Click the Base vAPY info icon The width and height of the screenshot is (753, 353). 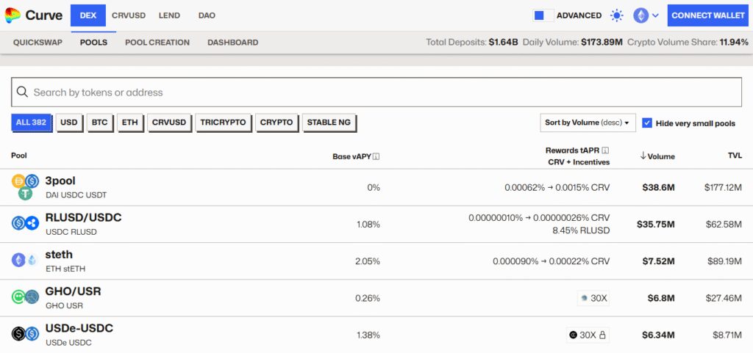point(376,156)
